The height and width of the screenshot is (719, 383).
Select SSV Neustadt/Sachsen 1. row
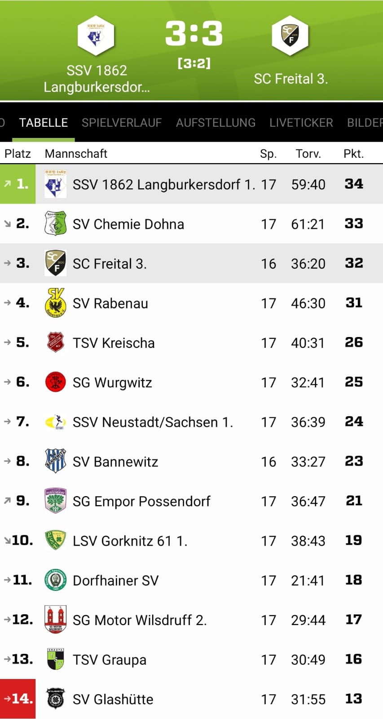191,422
